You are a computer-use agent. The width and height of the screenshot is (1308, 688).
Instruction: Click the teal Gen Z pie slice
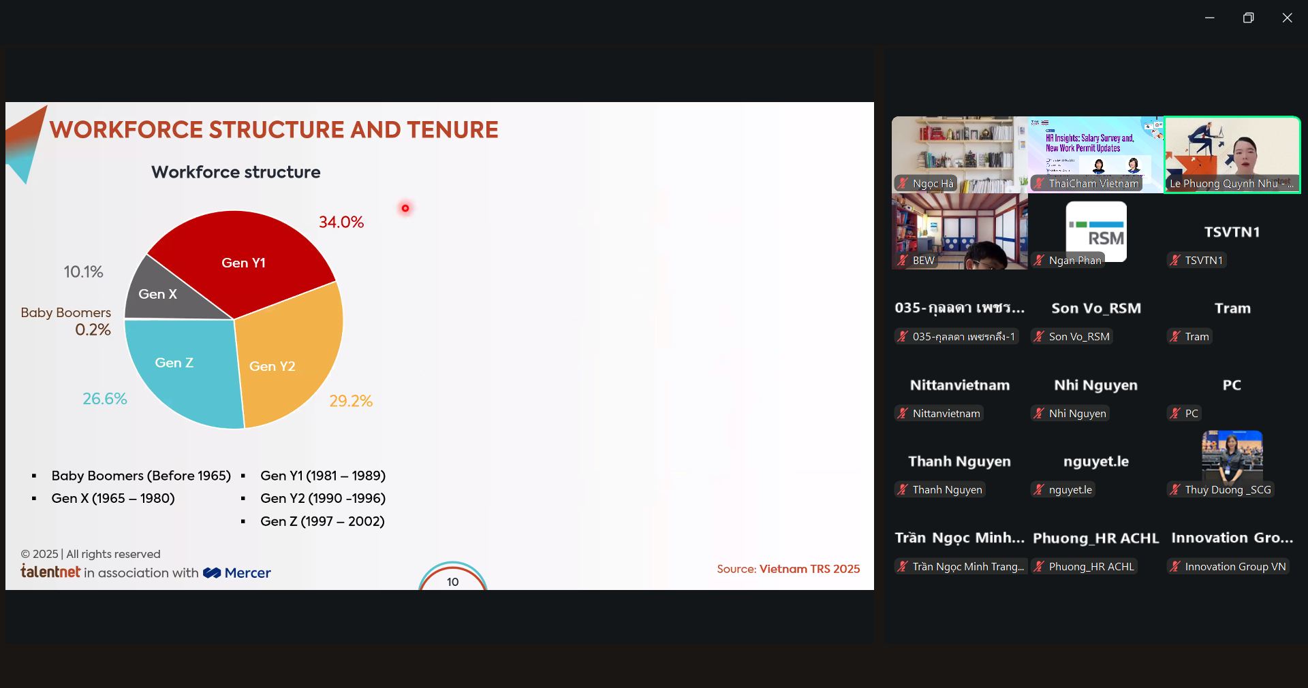[177, 367]
